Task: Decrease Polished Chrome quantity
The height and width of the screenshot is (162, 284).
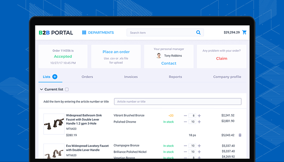Action: point(186,121)
